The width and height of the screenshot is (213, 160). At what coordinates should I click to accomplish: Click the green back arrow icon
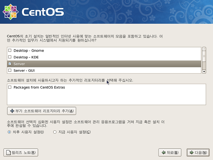point(164,152)
